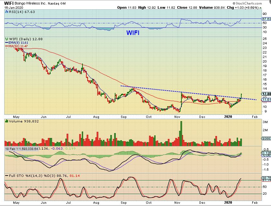271x206 pixels.
Task: Click the 'Volume 938,832' legend text
Action: click(x=24, y=121)
